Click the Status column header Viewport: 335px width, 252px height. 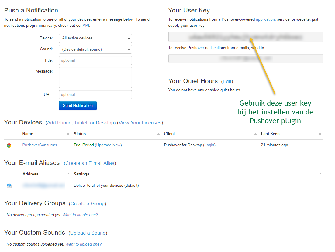[80, 134]
